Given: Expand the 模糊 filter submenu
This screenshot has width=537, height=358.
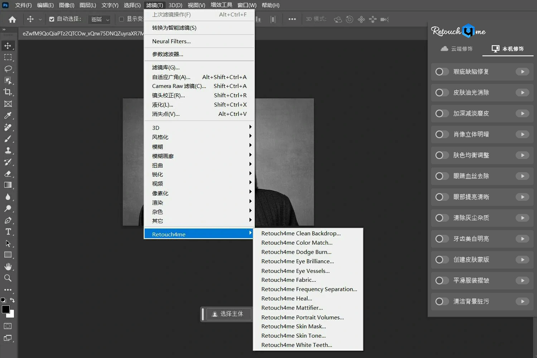Looking at the screenshot, I should pos(199,147).
